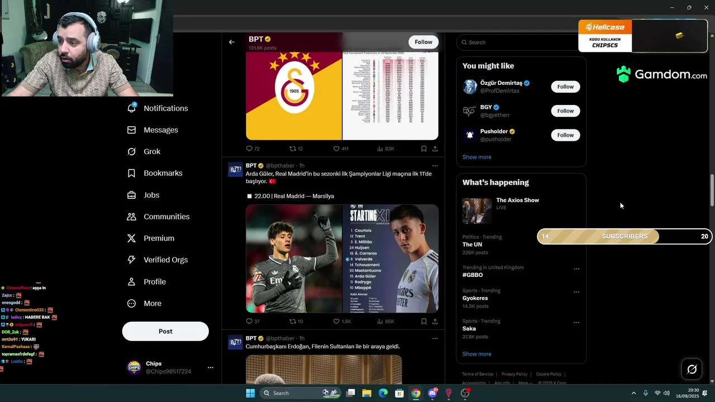The image size is (715, 402).
Task: Repost icon on Galatasaray post with 12
Action: click(x=292, y=149)
